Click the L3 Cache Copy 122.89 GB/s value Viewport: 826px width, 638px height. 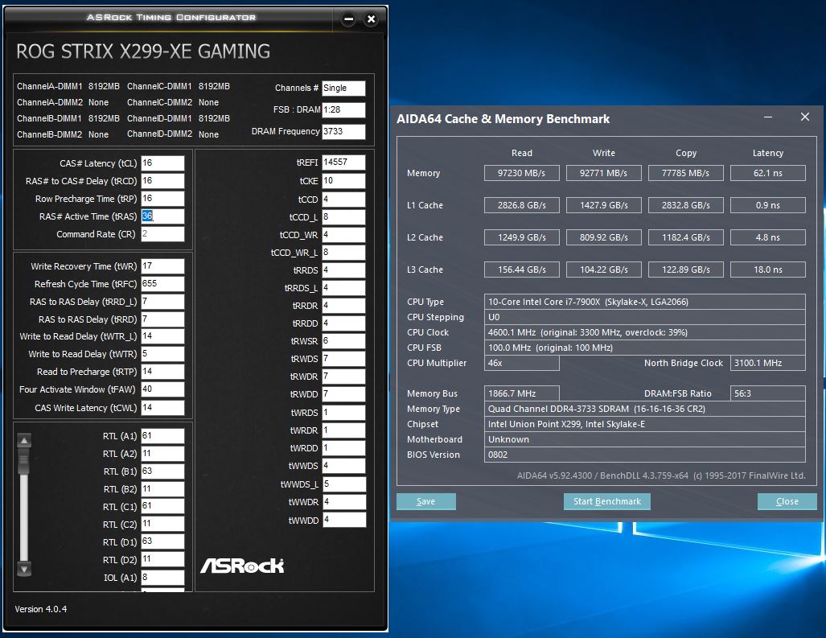[685, 270]
